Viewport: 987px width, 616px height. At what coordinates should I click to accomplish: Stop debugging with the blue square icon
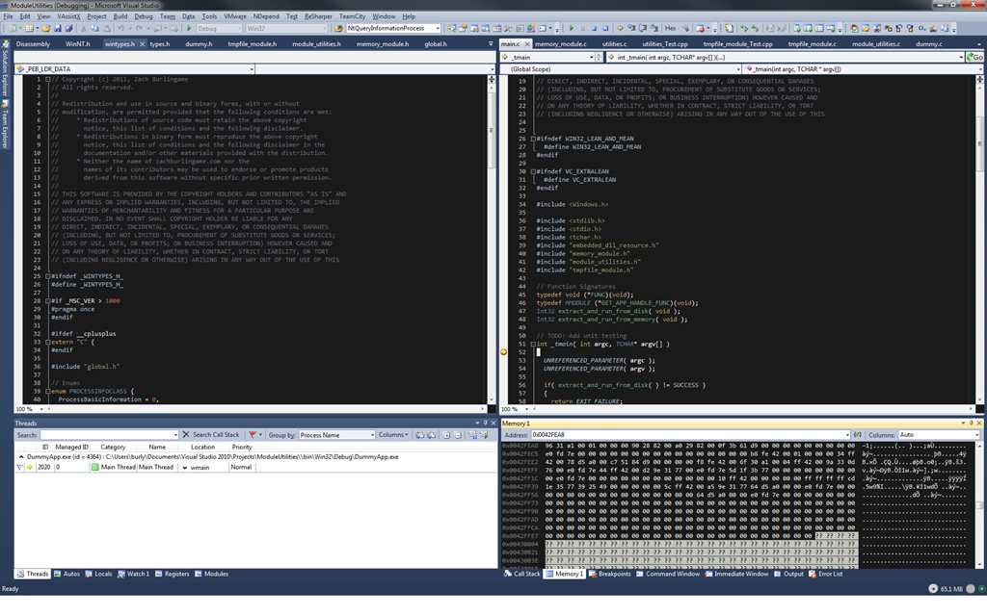[x=594, y=28]
